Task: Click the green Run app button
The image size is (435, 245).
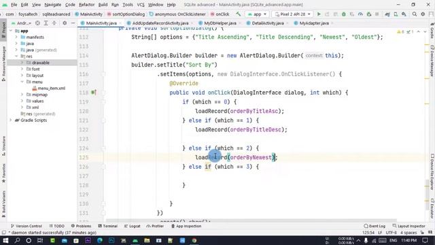Action: tap(319, 14)
